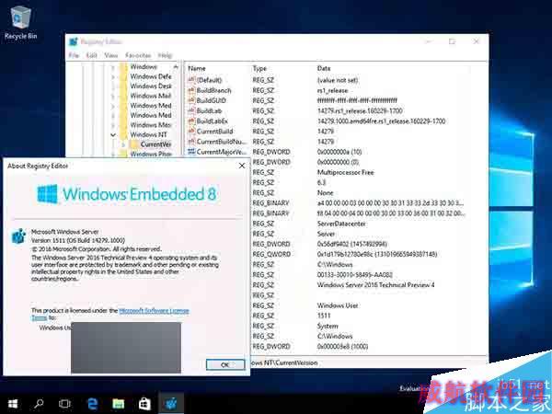Image resolution: width=552 pixels, height=414 pixels.
Task: Open the Recycle Bin desktop icon
Action: click(x=21, y=22)
